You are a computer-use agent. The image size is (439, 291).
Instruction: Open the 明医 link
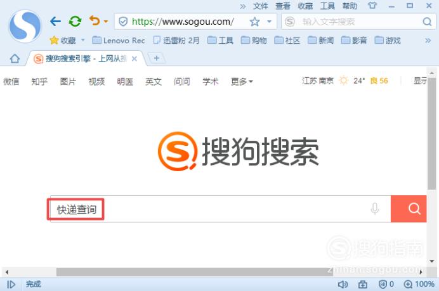coord(125,81)
